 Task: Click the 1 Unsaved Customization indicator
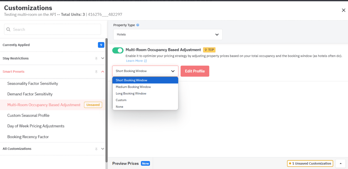pyautogui.click(x=310, y=163)
